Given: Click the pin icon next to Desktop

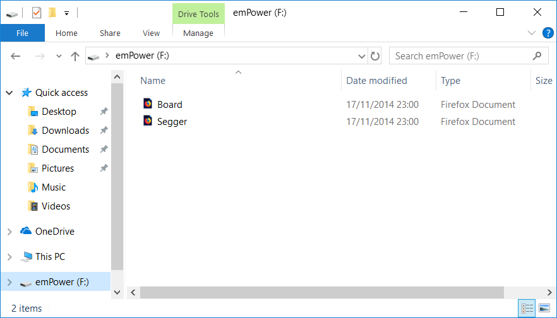Looking at the screenshot, I should (x=104, y=112).
